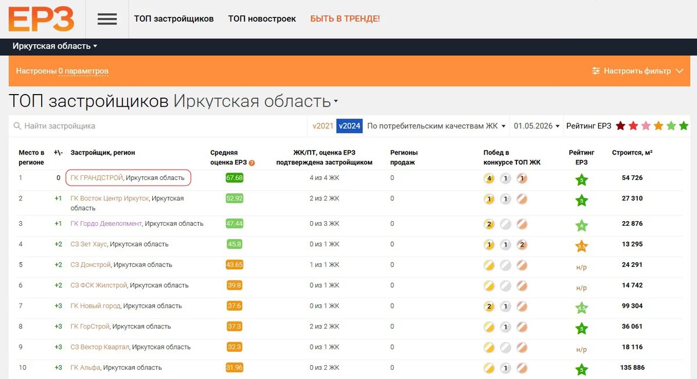Screen dimensions: 697x379
Task: Click rating star in ГК ГРАНДСТРОЙ row
Action: tap(581, 180)
